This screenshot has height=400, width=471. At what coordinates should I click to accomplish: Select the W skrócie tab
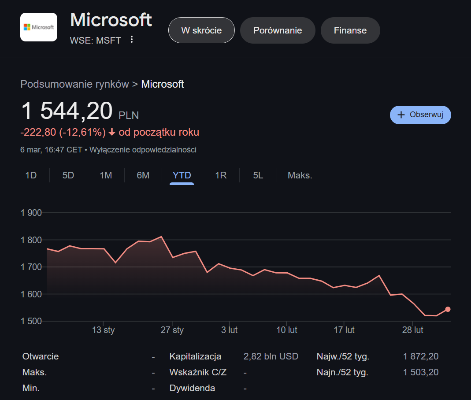pos(201,30)
